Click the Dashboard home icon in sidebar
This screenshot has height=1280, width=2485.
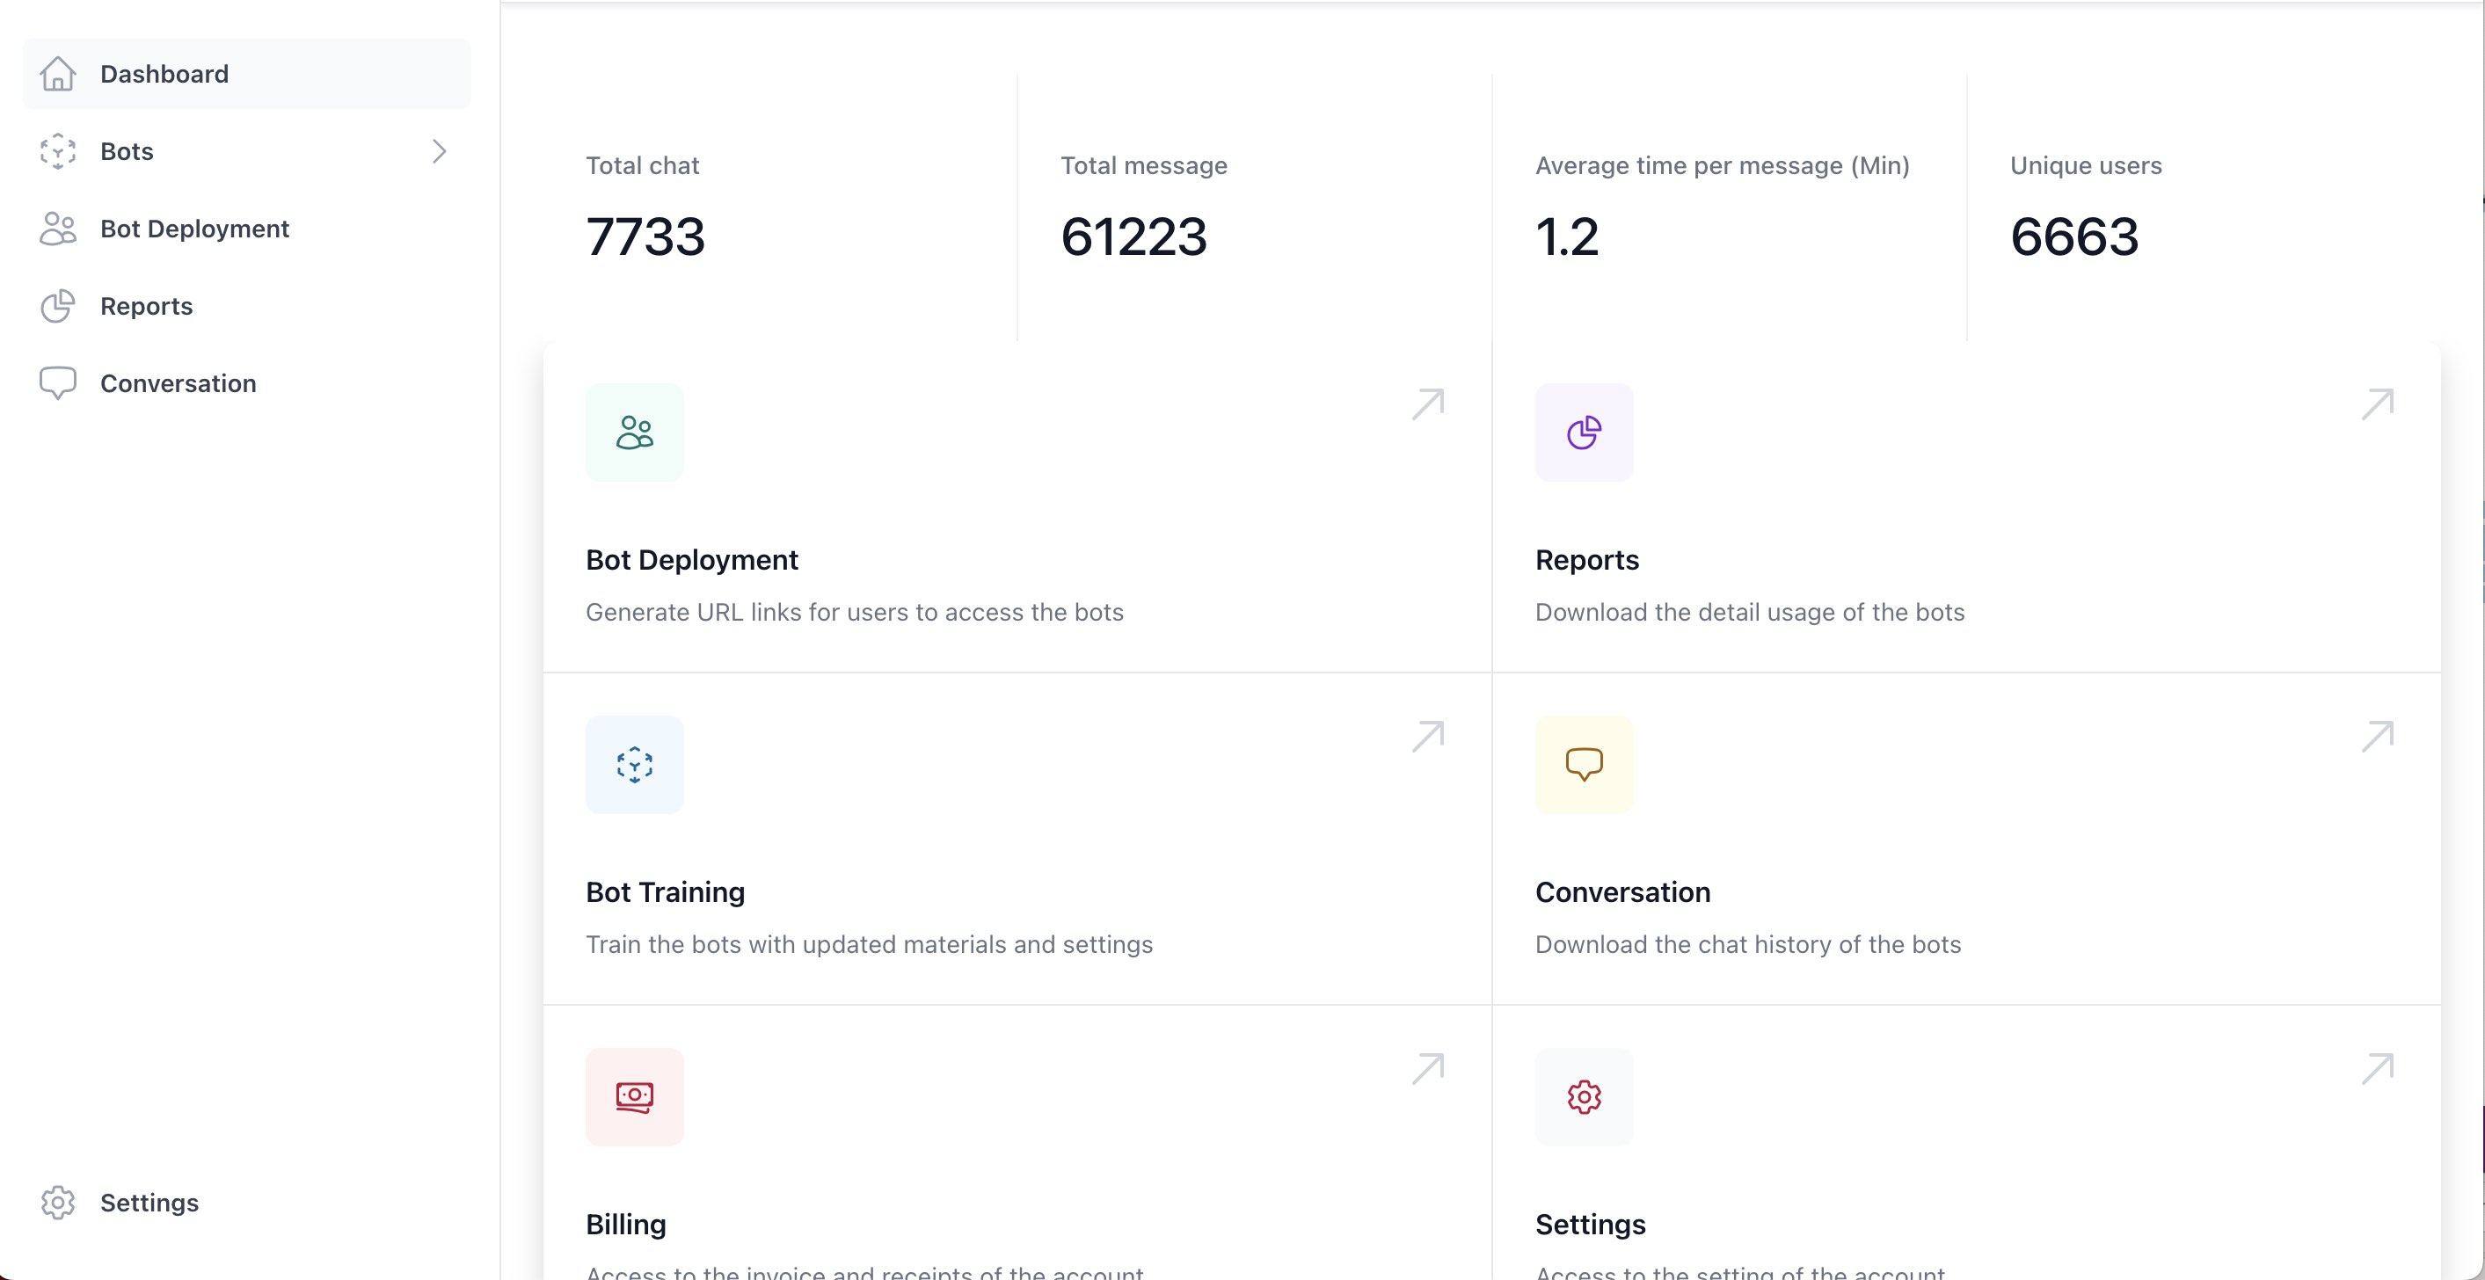pyautogui.click(x=58, y=74)
